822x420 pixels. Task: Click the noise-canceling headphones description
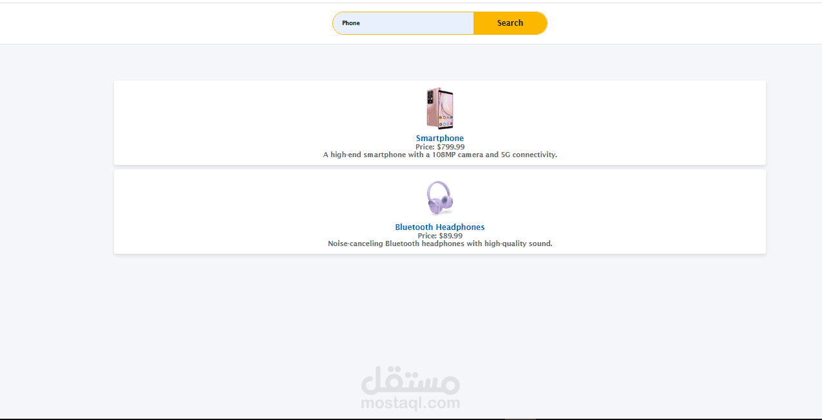pyautogui.click(x=440, y=243)
